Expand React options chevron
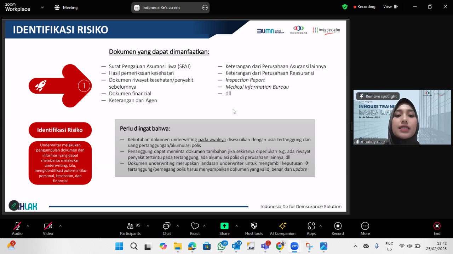The height and width of the screenshot is (254, 453). (x=204, y=226)
